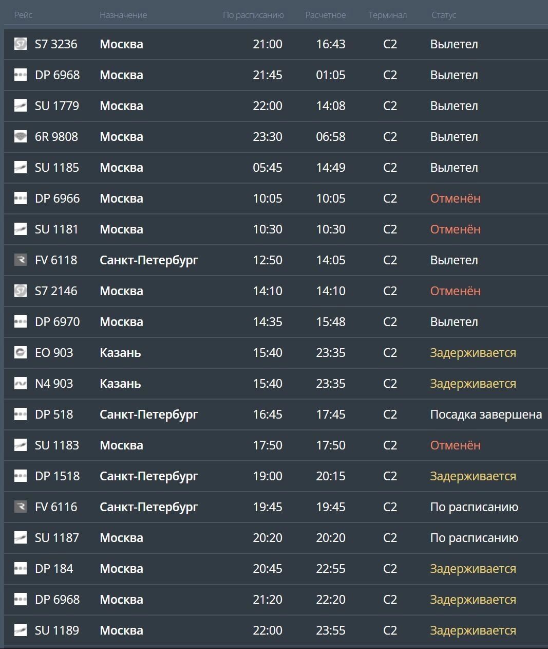
Task: Click the Rossiya logo beside FV 6118
Action: click(x=20, y=260)
